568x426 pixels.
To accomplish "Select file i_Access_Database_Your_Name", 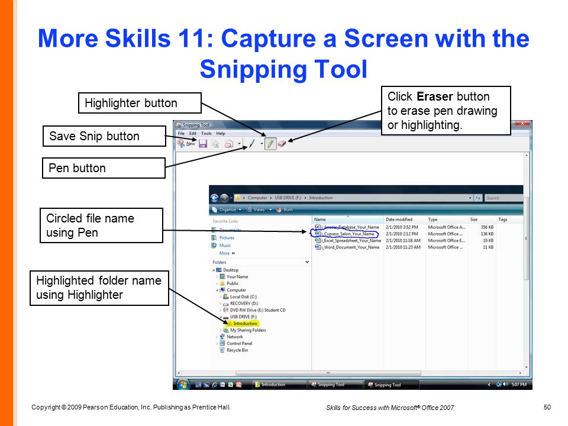I will (x=350, y=227).
